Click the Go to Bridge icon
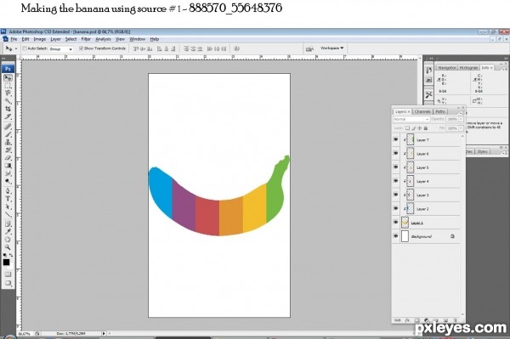The image size is (510, 339). pyautogui.click(x=309, y=48)
